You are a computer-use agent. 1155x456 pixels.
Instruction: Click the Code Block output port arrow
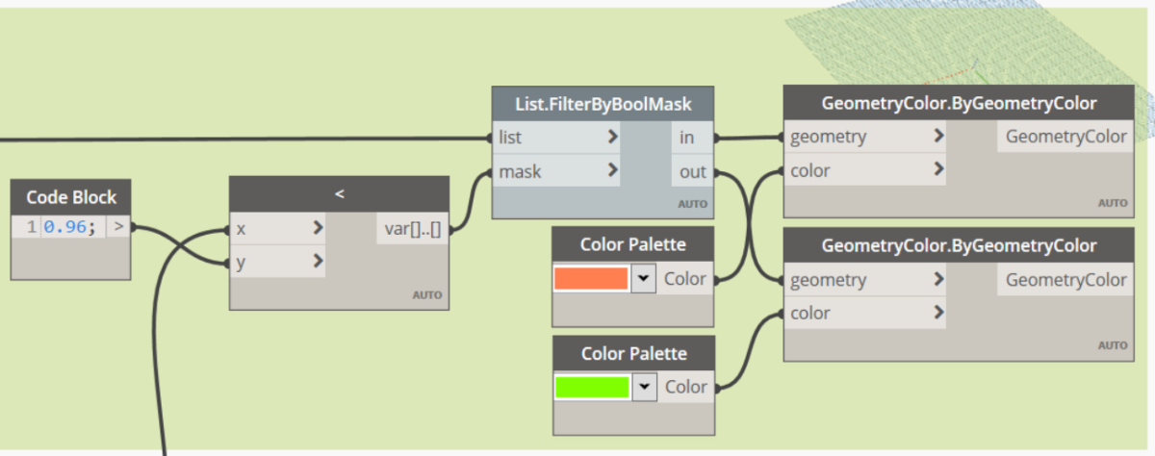click(119, 229)
